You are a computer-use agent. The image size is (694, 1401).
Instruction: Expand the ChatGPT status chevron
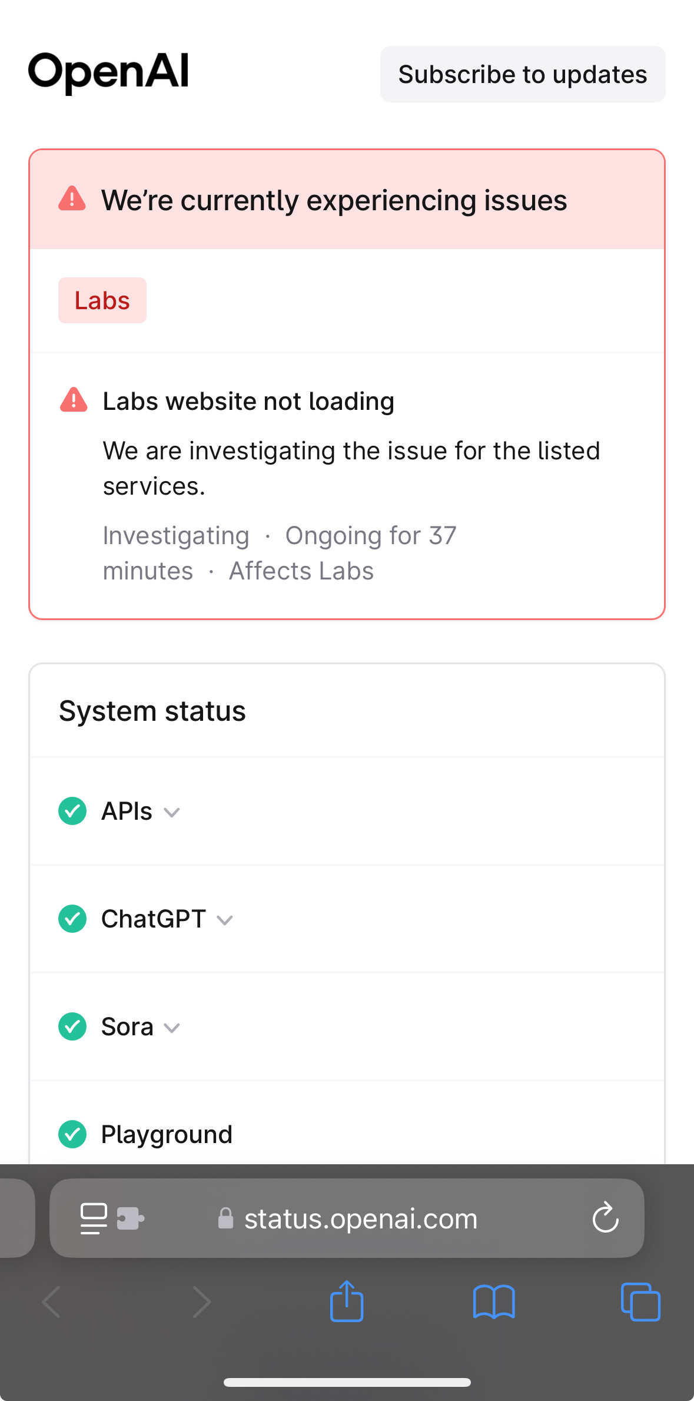pos(225,920)
